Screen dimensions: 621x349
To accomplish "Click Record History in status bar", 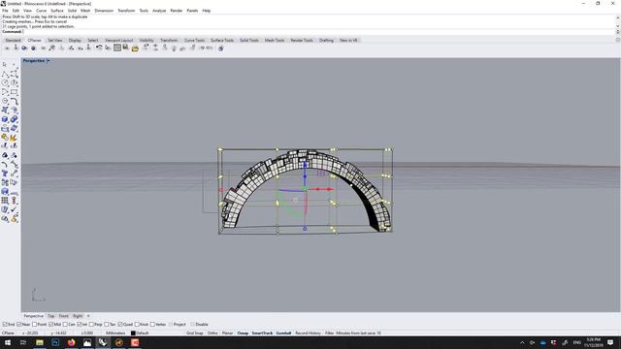I will pyautogui.click(x=309, y=333).
